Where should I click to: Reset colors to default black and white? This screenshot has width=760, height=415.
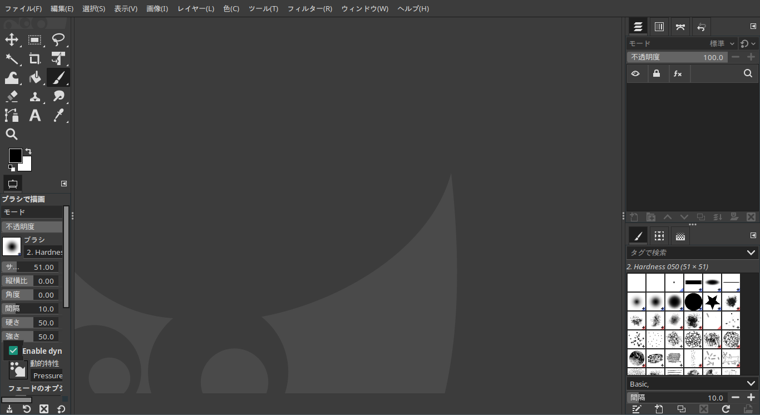[12, 167]
